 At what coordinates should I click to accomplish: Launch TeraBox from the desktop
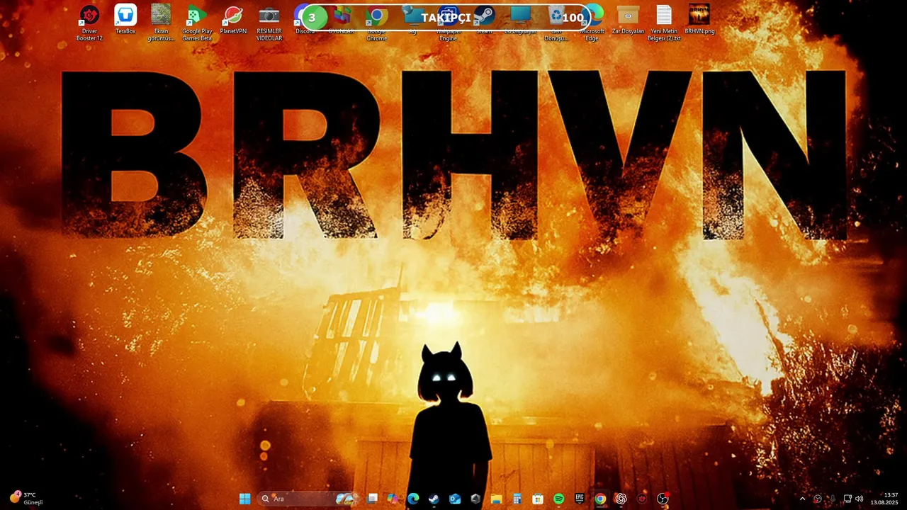point(125,20)
